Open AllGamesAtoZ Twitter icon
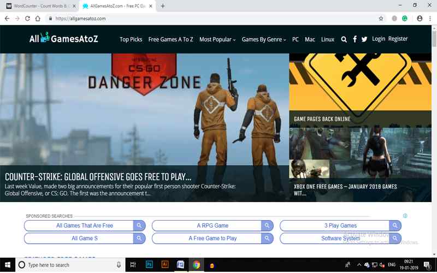 click(x=364, y=39)
